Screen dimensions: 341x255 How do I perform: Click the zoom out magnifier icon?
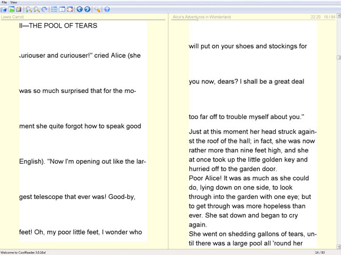(x=36, y=9)
